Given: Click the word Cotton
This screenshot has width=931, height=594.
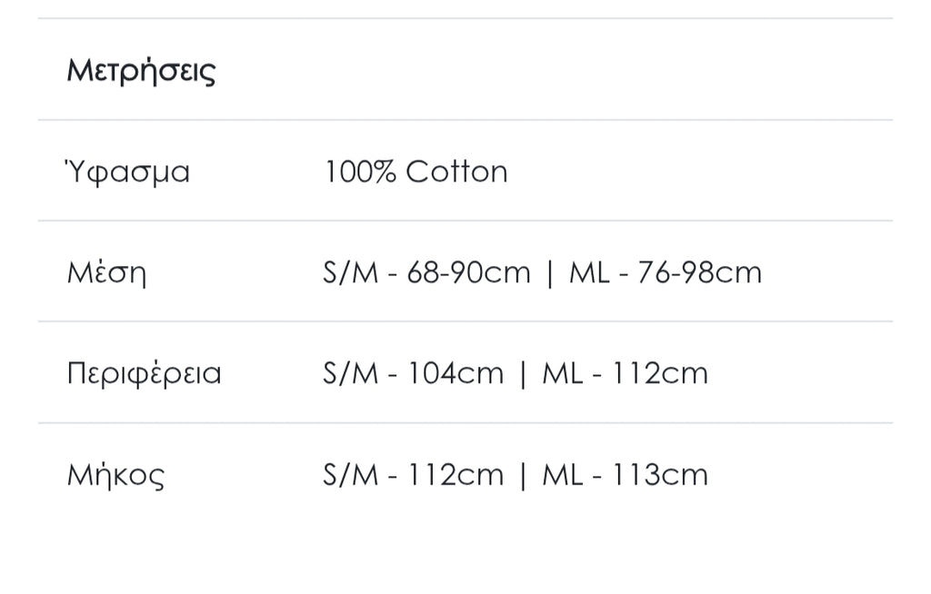Looking at the screenshot, I should point(456,172).
